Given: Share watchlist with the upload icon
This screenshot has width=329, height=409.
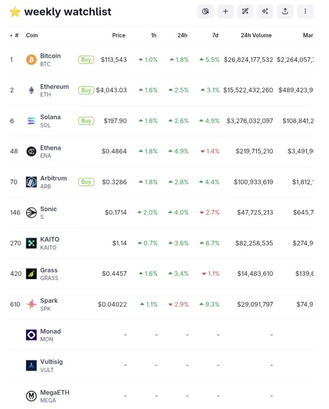Looking at the screenshot, I should (x=285, y=11).
